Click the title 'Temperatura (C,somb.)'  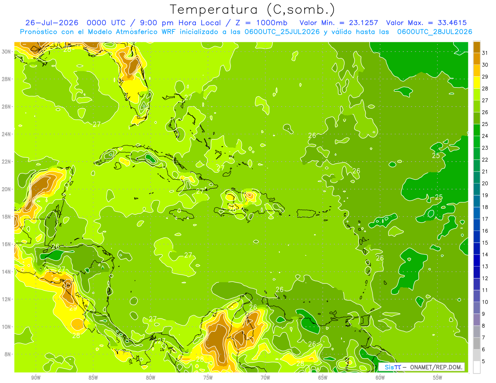point(253,10)
